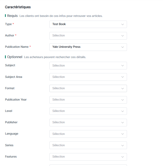The image size is (163, 166).
Task: Click the Level selection placeholder text
Action: [x=58, y=111]
